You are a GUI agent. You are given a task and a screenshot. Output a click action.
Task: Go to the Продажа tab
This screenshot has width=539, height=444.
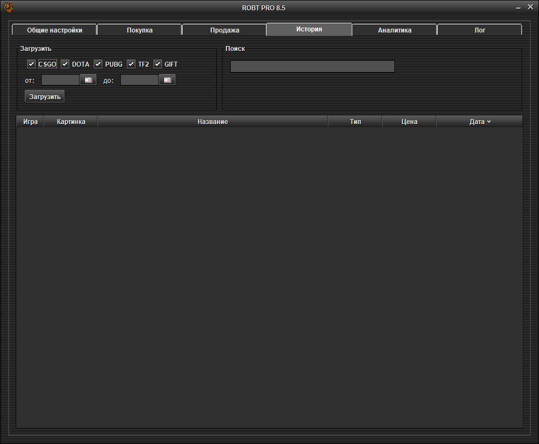coord(224,30)
